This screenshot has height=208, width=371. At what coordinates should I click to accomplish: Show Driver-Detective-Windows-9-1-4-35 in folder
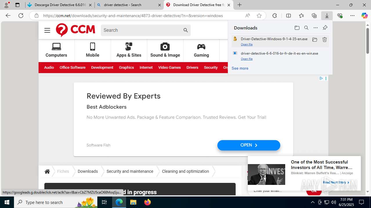coord(315,40)
